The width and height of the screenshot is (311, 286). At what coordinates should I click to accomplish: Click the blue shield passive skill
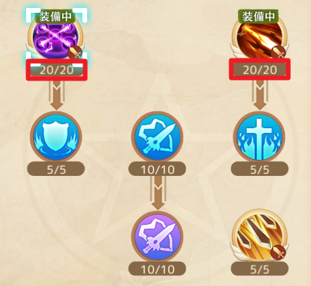(x=56, y=137)
